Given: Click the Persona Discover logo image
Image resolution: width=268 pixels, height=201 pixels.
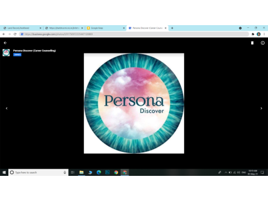Looking at the screenshot, I should coord(134,103).
